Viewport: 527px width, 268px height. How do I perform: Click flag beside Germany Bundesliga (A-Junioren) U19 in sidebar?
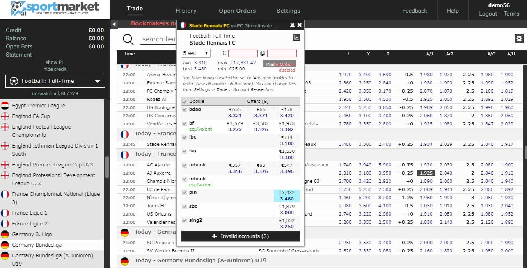tap(5, 255)
